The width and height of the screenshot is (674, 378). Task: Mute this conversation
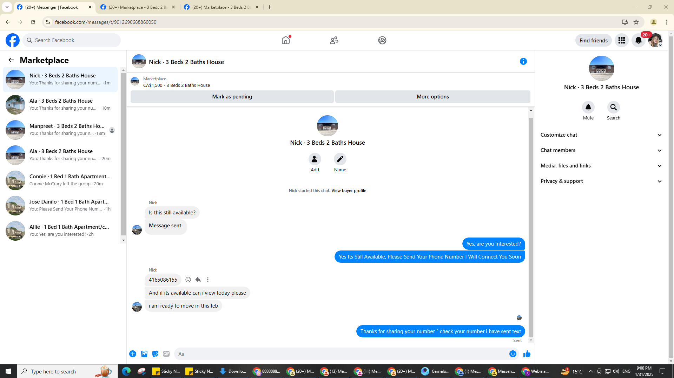(588, 107)
